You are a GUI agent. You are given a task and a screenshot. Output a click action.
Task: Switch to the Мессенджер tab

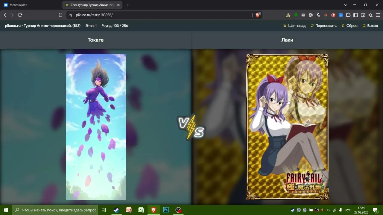31,5
